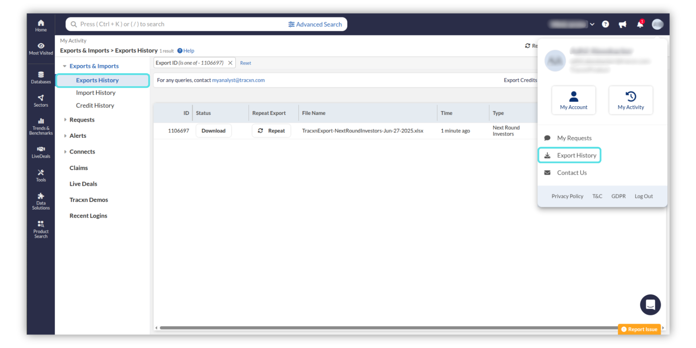696x348 pixels.
Task: Expand the Alerts tree section
Action: pyautogui.click(x=65, y=136)
